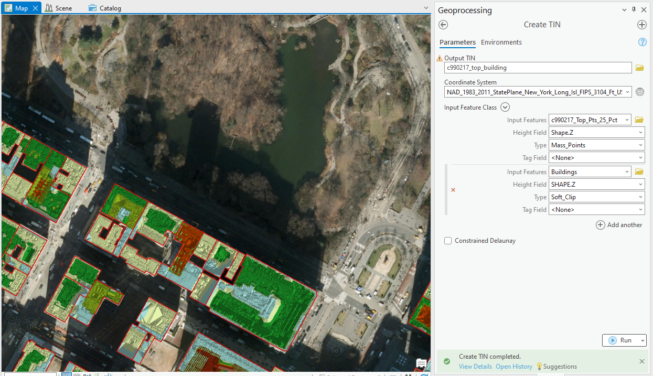Click into the Output TIN name field
This screenshot has height=376, width=653.
pos(538,68)
